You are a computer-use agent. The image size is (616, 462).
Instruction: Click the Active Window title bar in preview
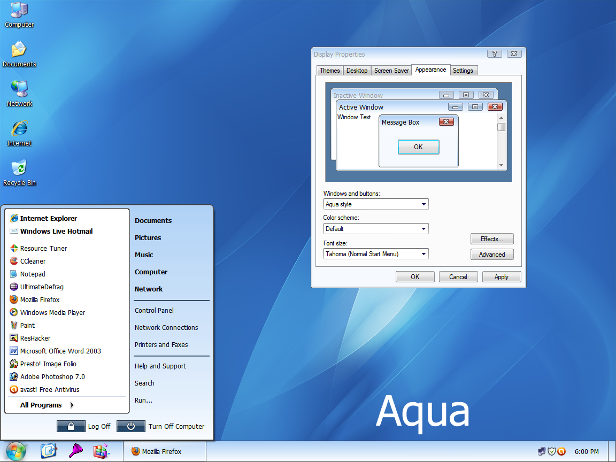point(421,107)
